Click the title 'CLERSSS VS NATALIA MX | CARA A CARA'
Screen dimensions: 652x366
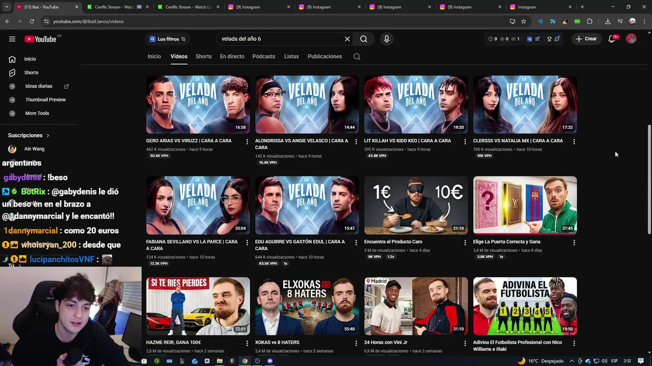coord(518,141)
